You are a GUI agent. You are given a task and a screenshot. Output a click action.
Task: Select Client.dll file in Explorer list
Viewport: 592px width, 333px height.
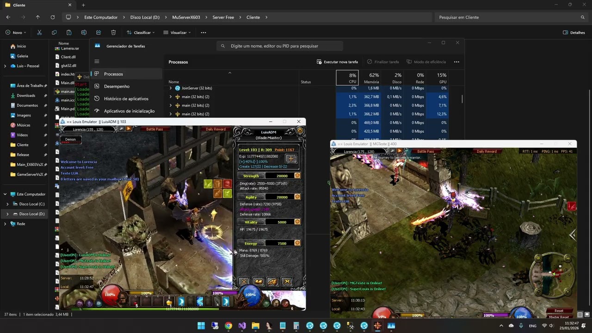pos(68,57)
